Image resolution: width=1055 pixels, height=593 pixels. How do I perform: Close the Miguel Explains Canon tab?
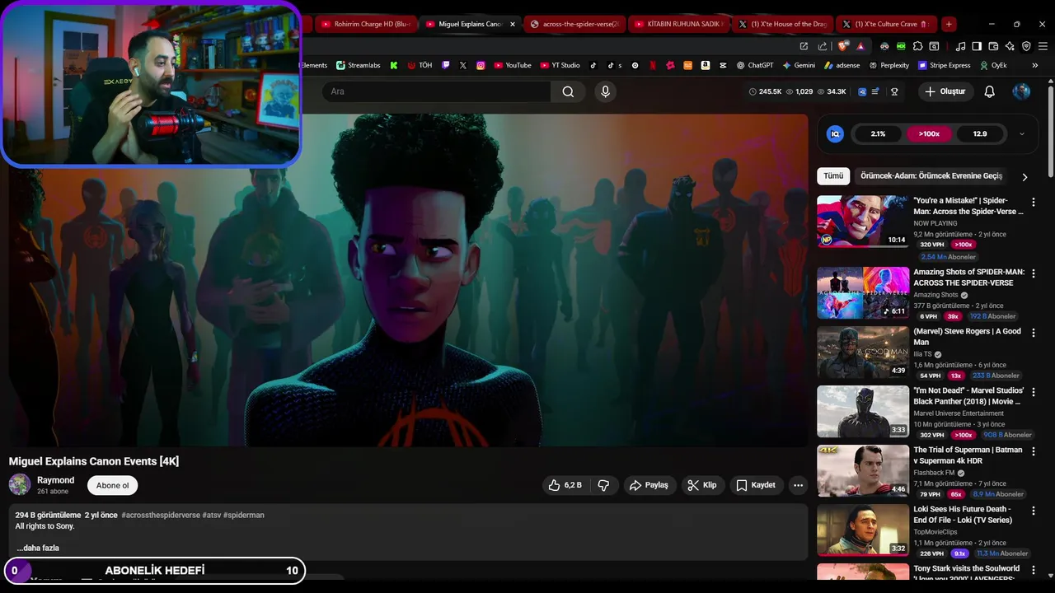tap(513, 24)
